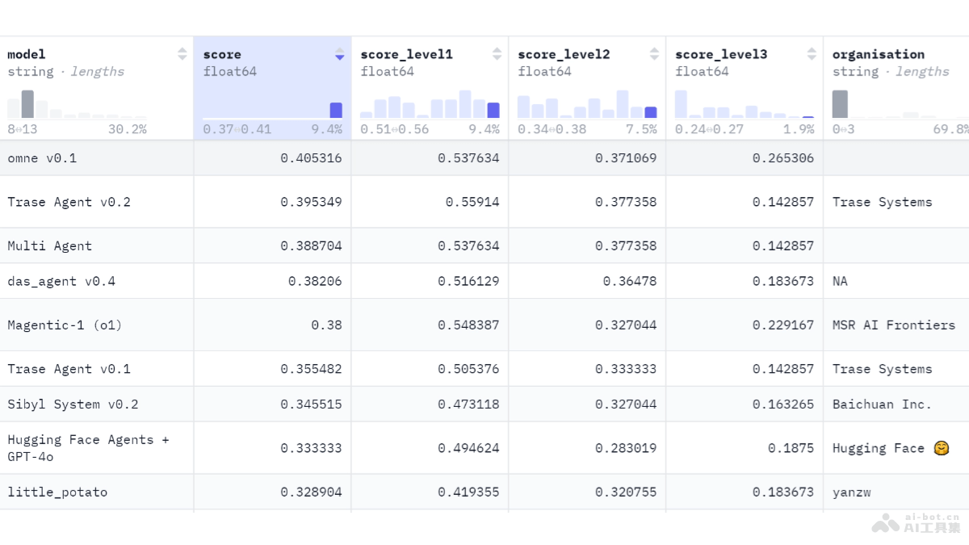969x545 pixels.
Task: Toggle the score column's active sort arrow
Action: point(339,54)
